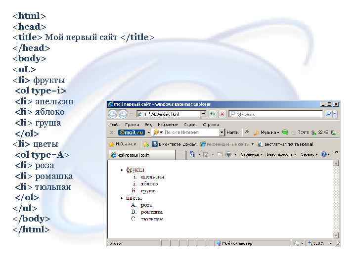Open the Избранное menu in menu bar

[x=168, y=125]
